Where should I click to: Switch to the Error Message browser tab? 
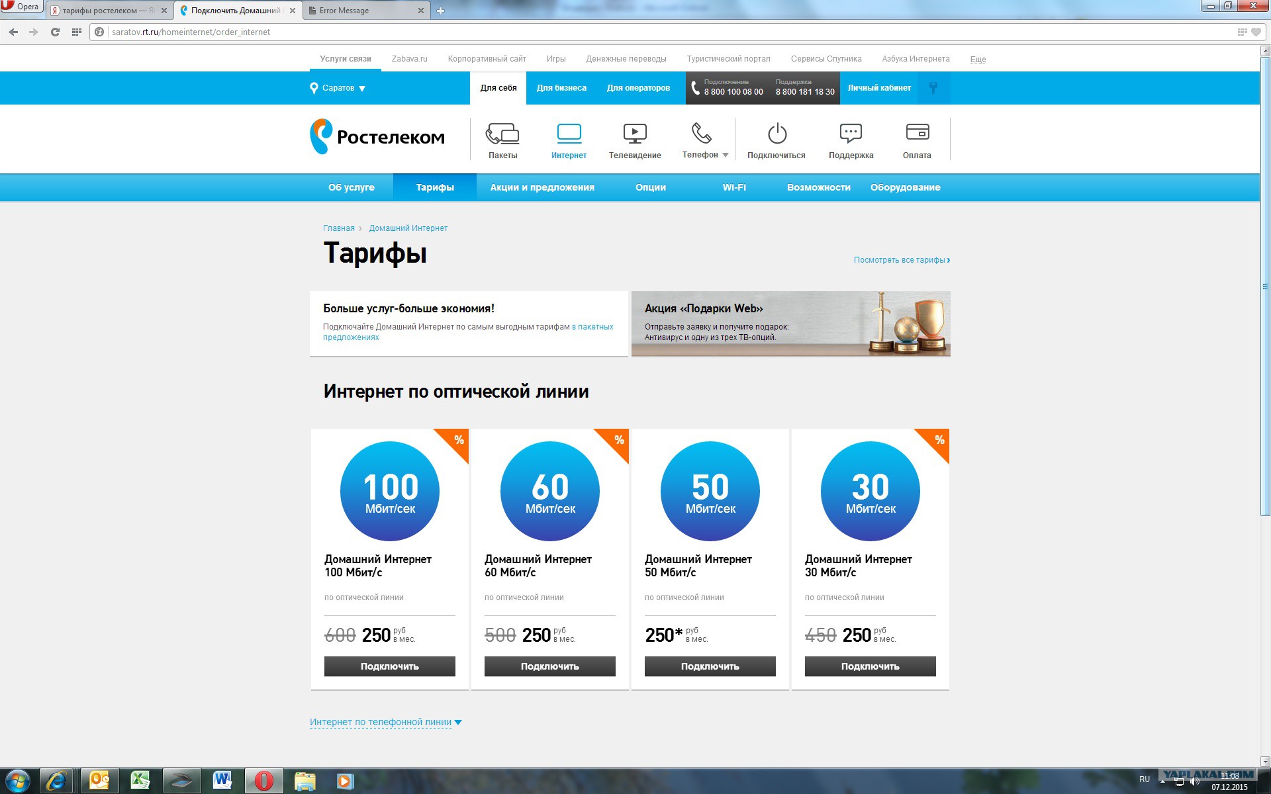(x=364, y=11)
